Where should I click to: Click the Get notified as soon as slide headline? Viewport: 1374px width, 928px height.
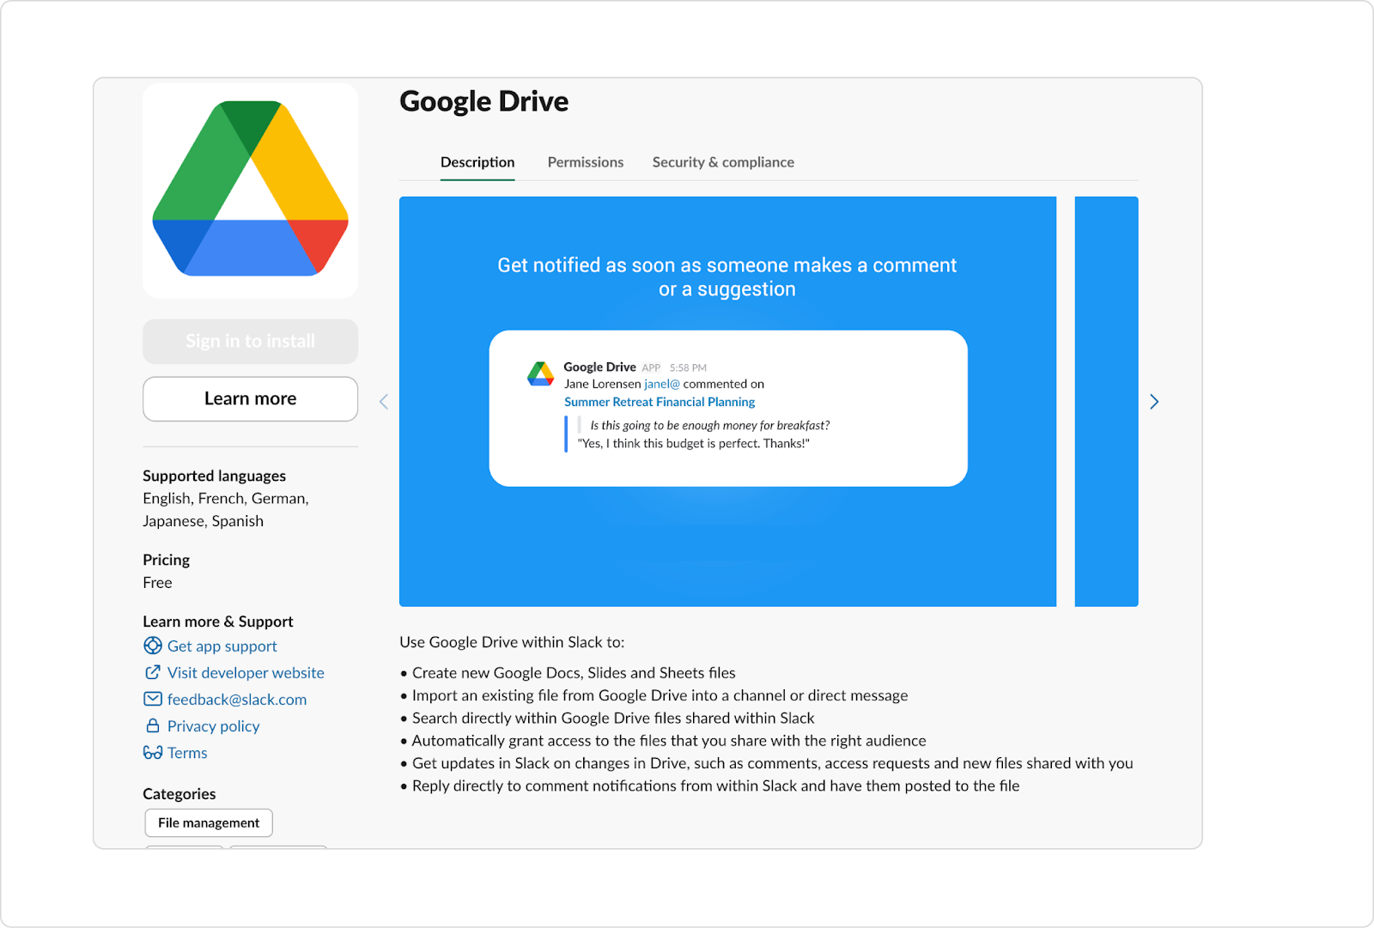click(x=727, y=277)
